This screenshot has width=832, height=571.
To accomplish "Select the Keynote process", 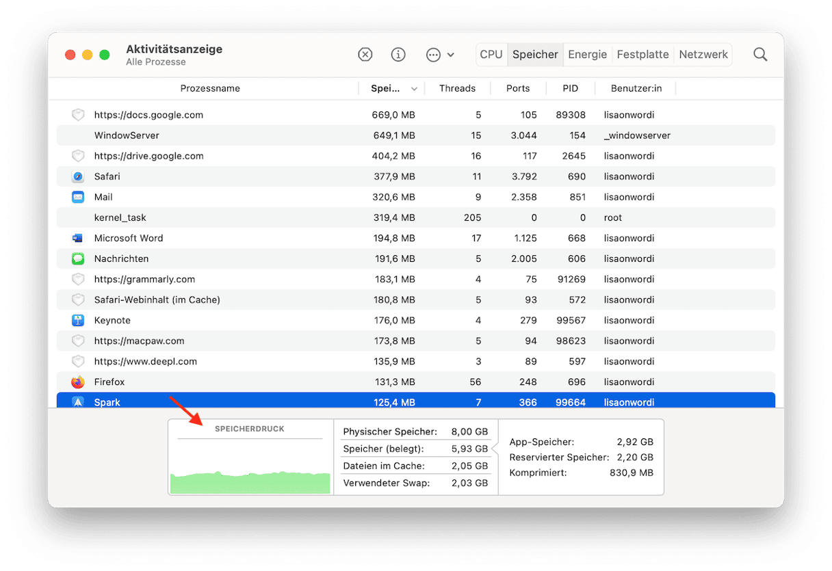I will [x=112, y=320].
